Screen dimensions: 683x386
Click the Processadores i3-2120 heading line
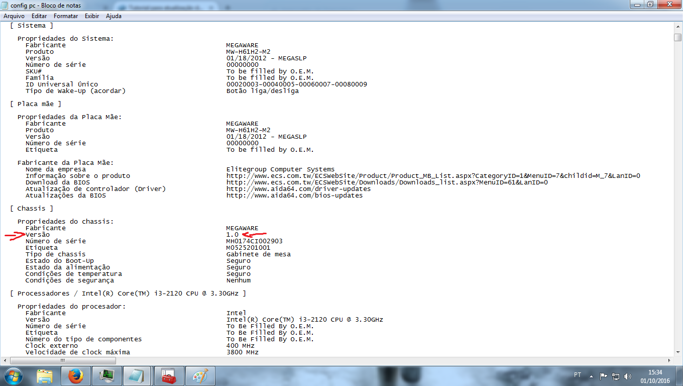point(128,294)
